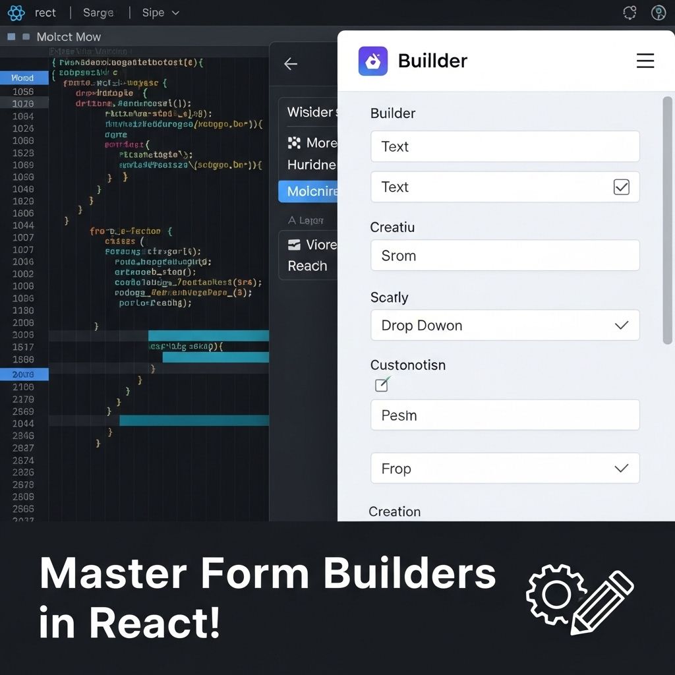Screen dimensions: 675x675
Task: Click the Wisider entry in side panel
Action: [x=308, y=112]
